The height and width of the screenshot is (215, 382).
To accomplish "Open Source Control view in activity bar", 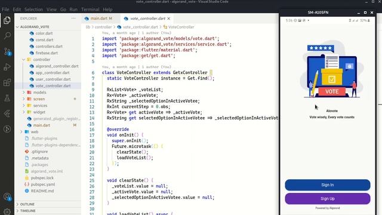I will pos(7,51).
